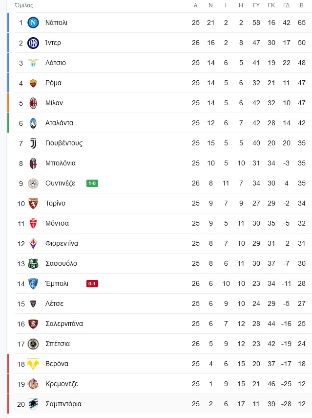Click the Sassuolo green crest icon
This screenshot has width=312, height=418.
(33, 264)
